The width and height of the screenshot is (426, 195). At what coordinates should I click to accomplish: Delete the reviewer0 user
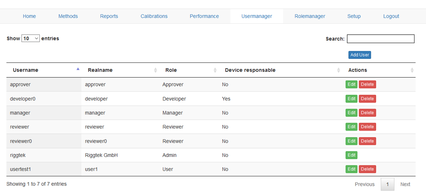point(367,141)
